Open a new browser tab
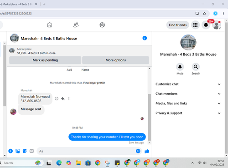 tap(44, 4)
